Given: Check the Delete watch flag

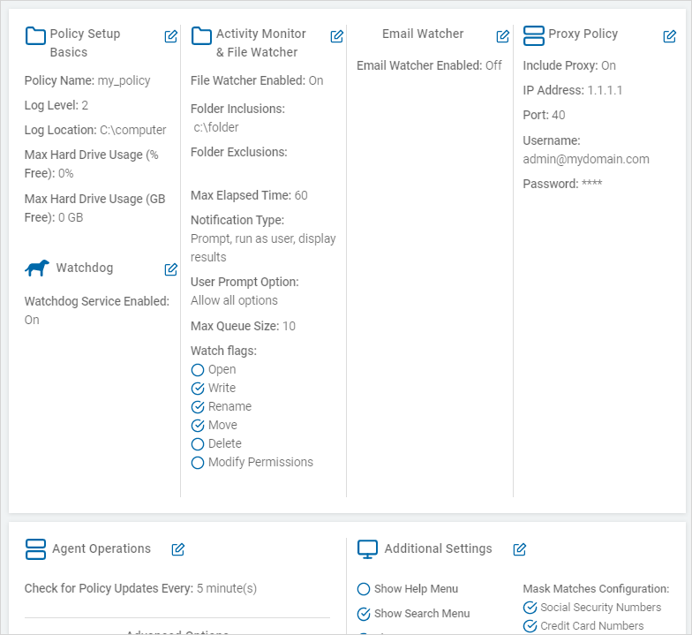Looking at the screenshot, I should tap(198, 444).
